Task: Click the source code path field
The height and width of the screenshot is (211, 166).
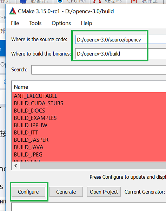Action: tap(120, 39)
